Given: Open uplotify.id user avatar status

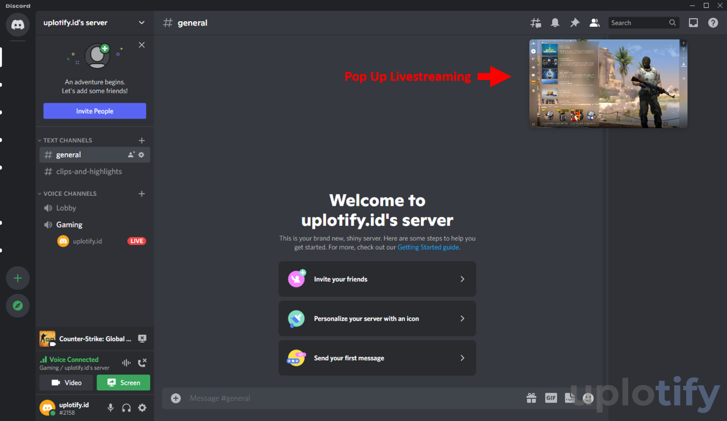Looking at the screenshot, I should pos(47,407).
